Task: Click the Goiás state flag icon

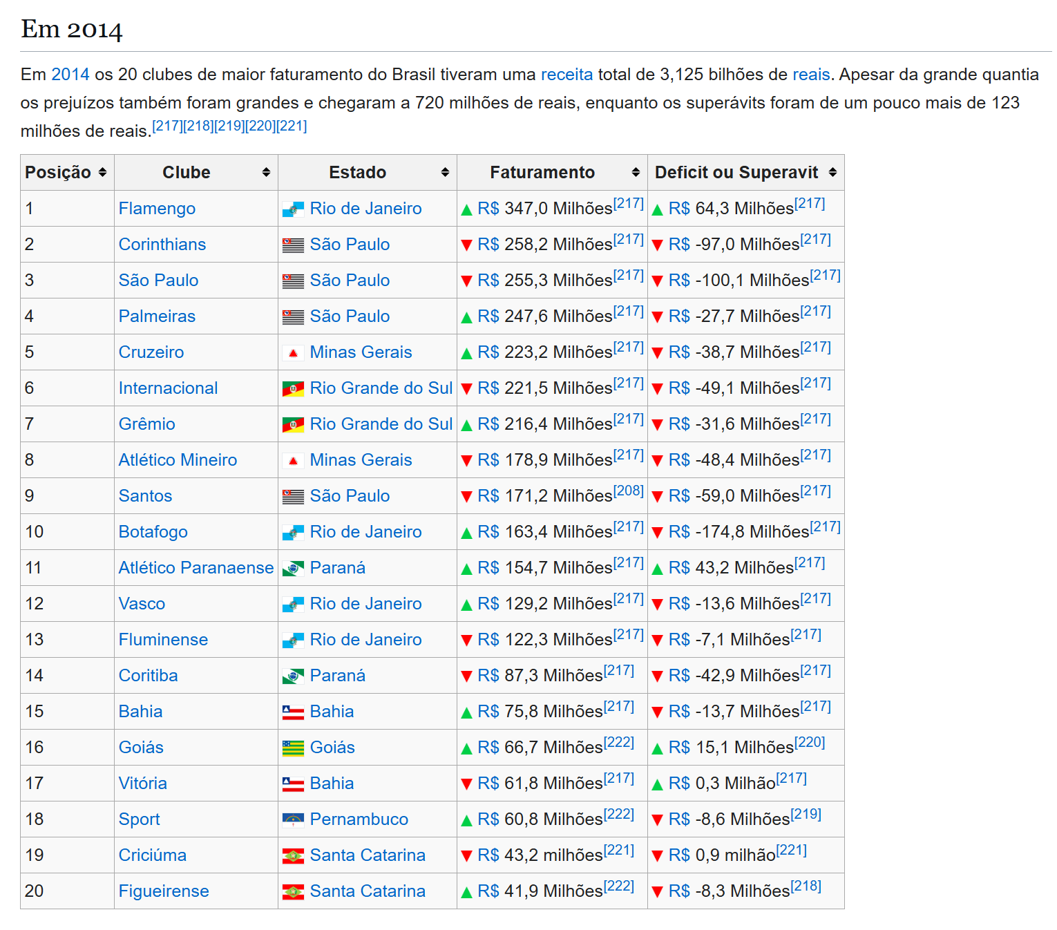Action: (x=293, y=748)
